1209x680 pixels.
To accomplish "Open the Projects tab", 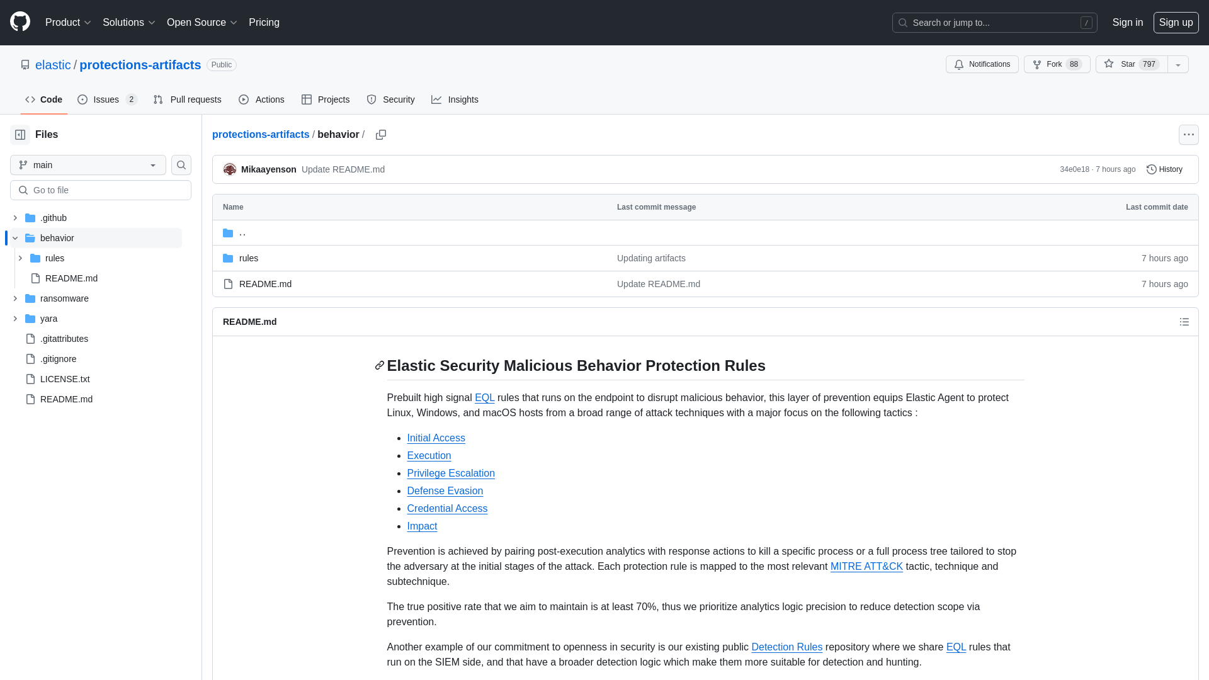I will pyautogui.click(x=325, y=99).
